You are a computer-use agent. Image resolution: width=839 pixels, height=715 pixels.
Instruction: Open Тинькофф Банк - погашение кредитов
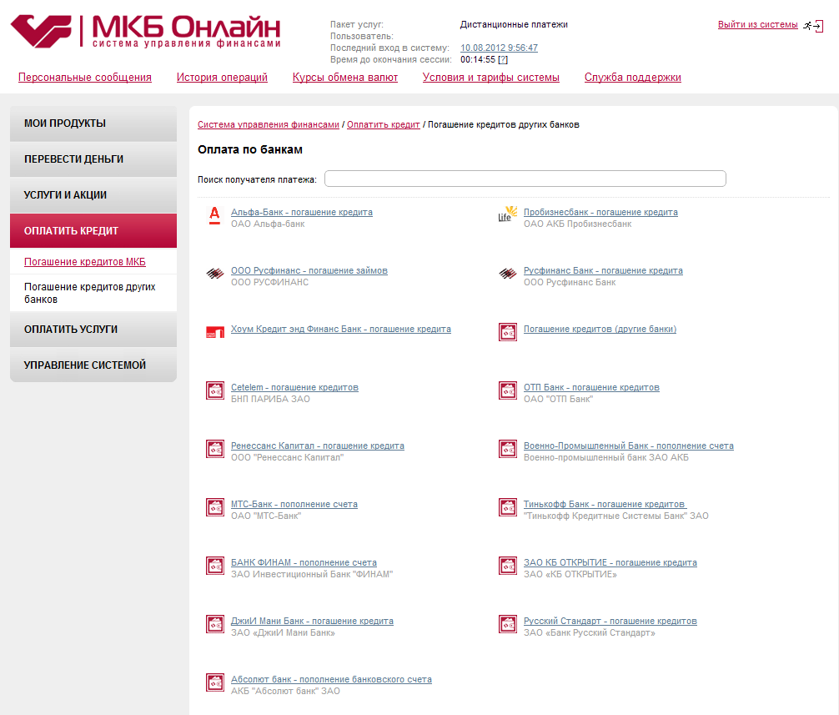pyautogui.click(x=604, y=504)
